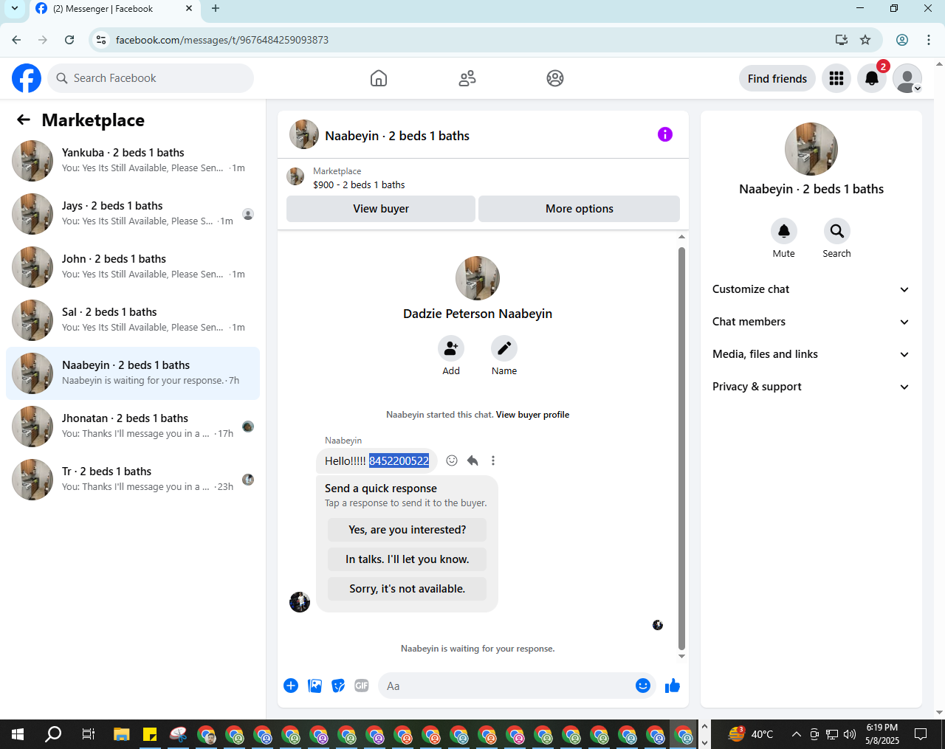
Task: Open View buyer profile link
Action: (532, 415)
